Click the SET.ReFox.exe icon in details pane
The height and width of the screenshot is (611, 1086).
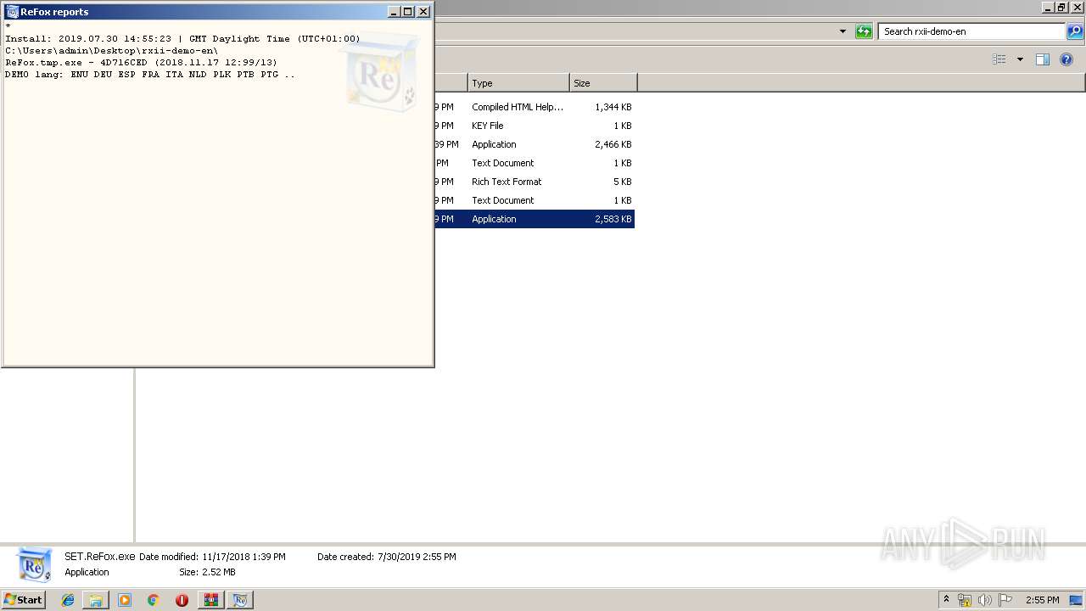coord(35,564)
